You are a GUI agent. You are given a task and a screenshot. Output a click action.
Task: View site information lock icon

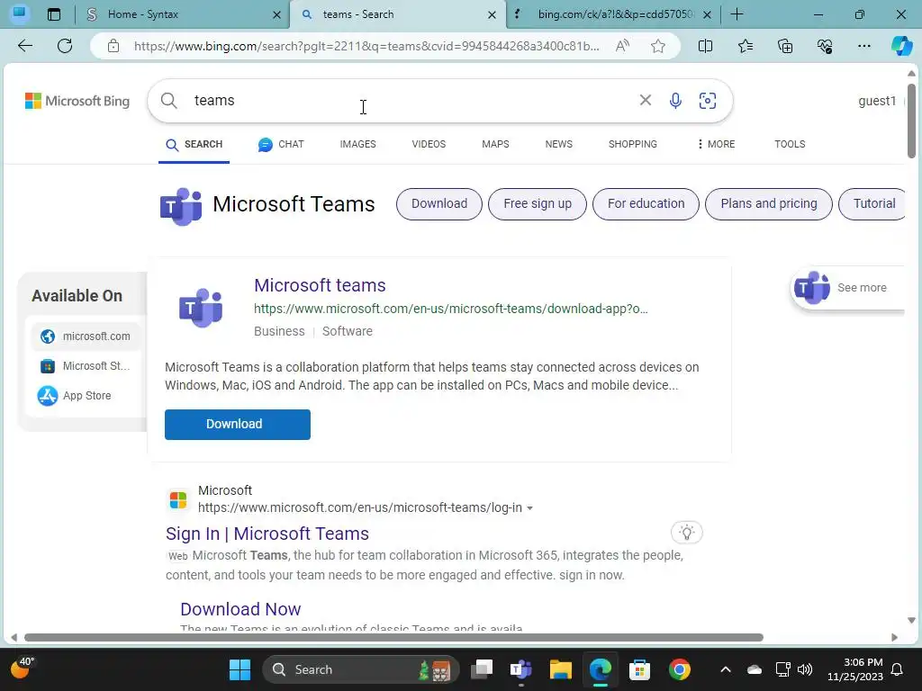[113, 46]
